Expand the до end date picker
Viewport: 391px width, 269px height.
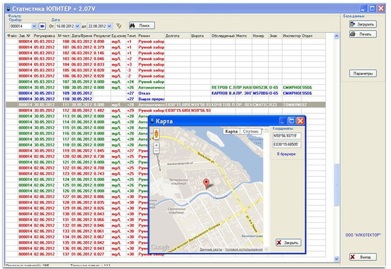(x=111, y=26)
